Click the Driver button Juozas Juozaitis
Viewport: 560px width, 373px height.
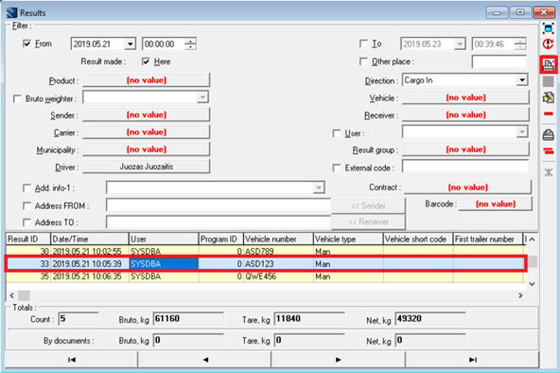[x=146, y=167]
